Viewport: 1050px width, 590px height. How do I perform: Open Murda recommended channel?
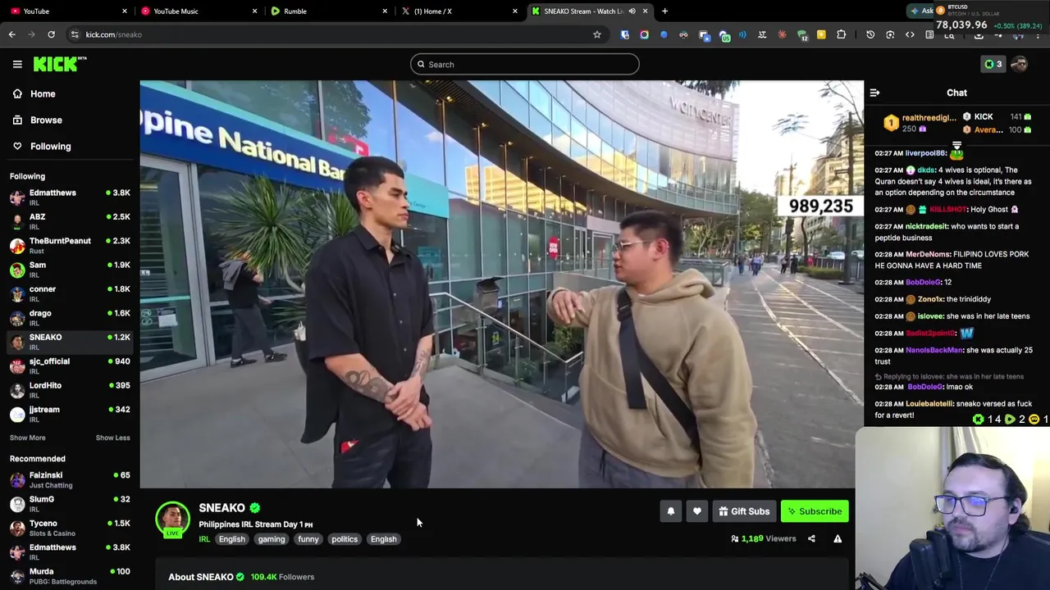coord(70,575)
